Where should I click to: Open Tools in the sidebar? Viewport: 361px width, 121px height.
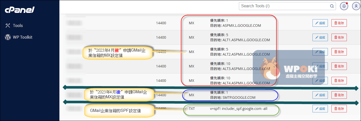(18, 26)
